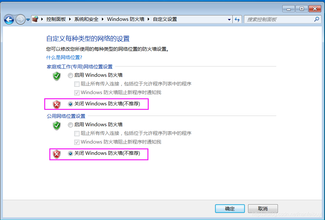Click green shield under home network settings
The width and height of the screenshot is (325, 220).
coord(57,76)
